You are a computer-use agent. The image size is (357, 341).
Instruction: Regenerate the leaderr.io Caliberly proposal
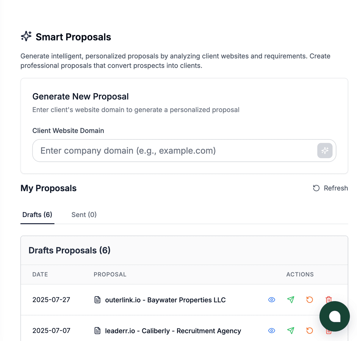pos(310,331)
